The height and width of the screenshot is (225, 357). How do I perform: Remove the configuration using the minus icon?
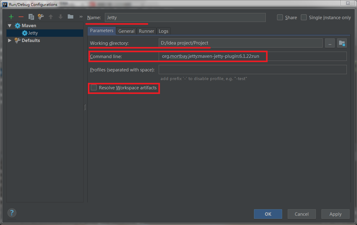coord(21,17)
